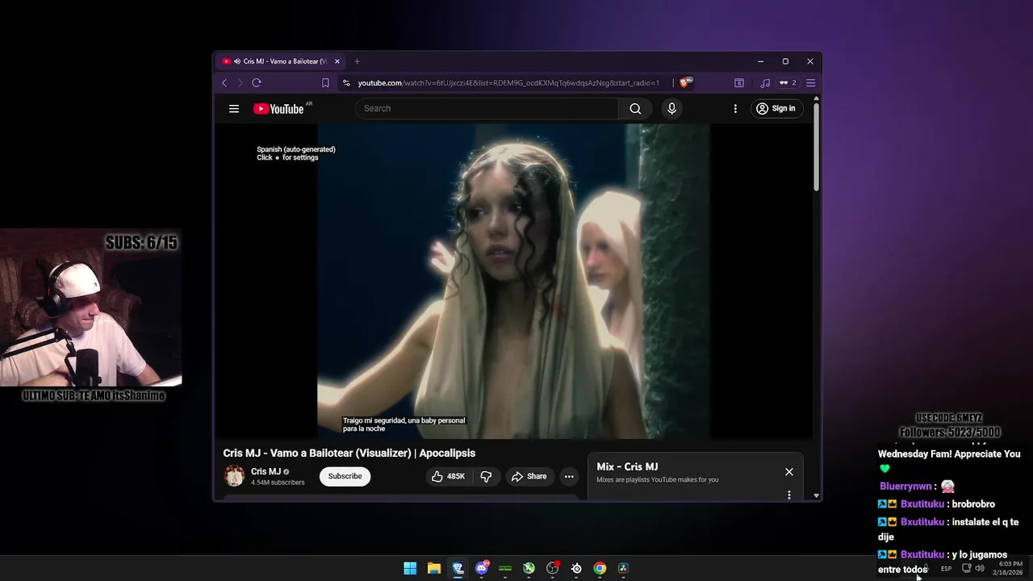
Task: Click the page vertical scrollbar thumb
Action: [816, 147]
